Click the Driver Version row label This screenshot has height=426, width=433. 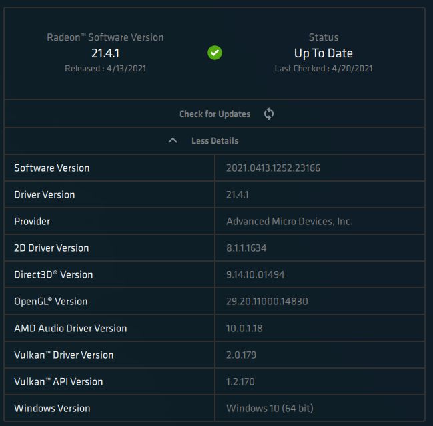click(x=45, y=194)
